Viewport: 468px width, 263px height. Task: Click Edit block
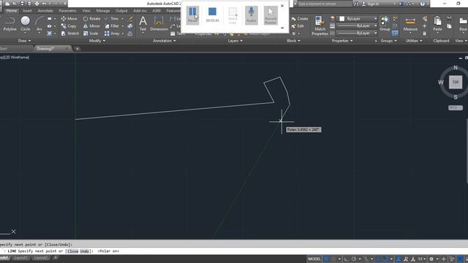(298, 26)
